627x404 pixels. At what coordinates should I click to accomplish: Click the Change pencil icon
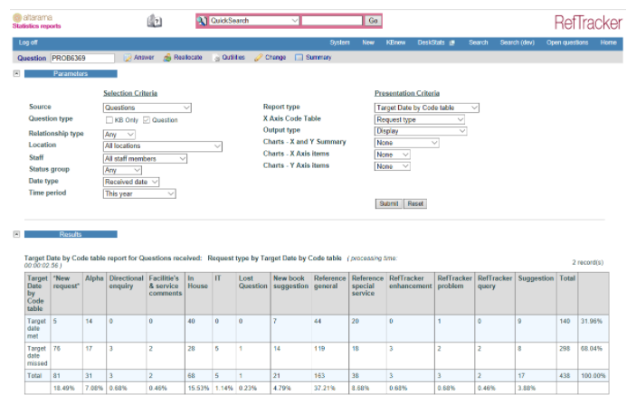click(259, 58)
